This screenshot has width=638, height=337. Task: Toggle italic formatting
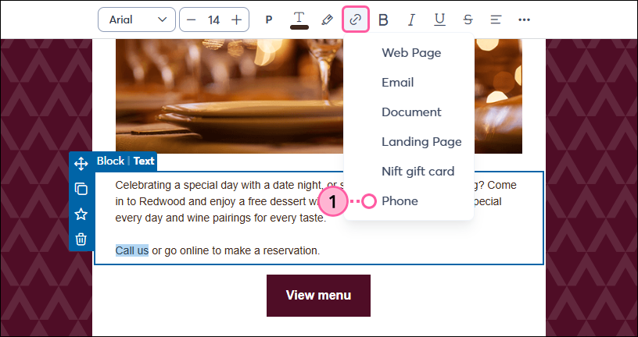pyautogui.click(x=411, y=20)
